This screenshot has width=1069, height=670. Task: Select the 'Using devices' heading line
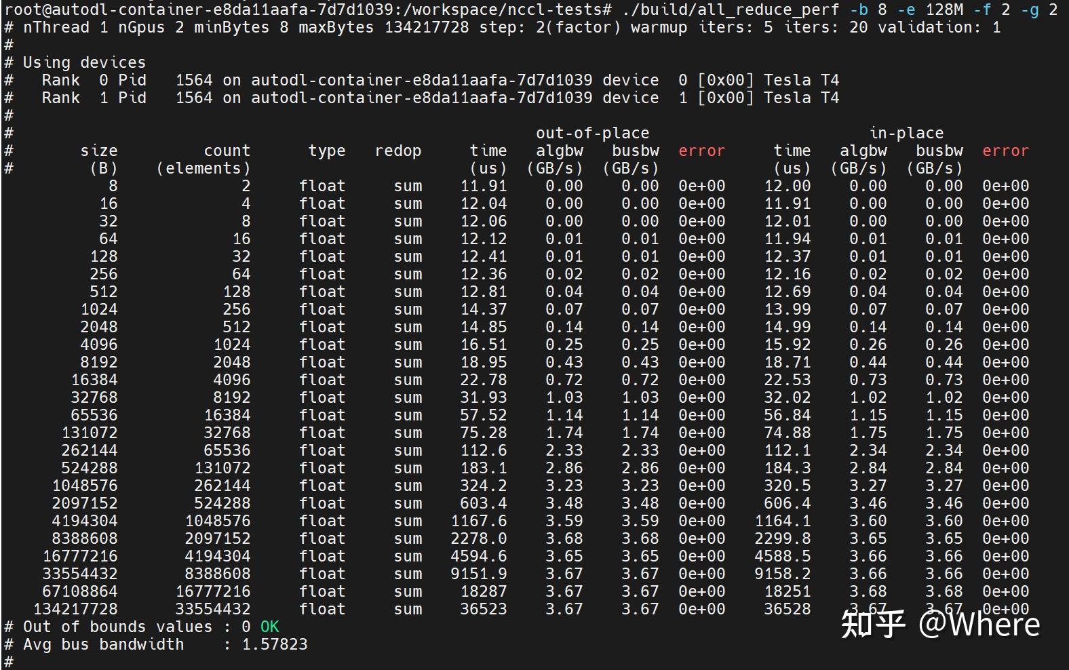tap(84, 62)
